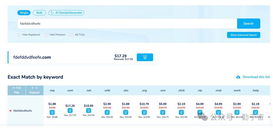
Task: Enable the Hide Registered checkbox
Action: [x=19, y=35]
